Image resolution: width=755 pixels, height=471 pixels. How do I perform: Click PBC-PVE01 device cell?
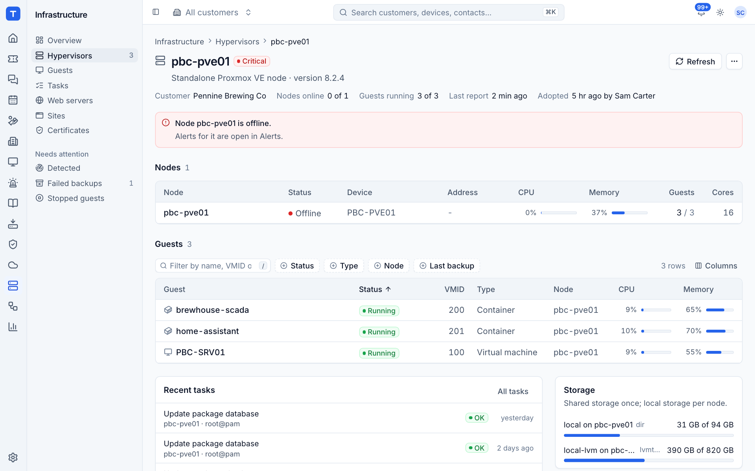tap(371, 213)
